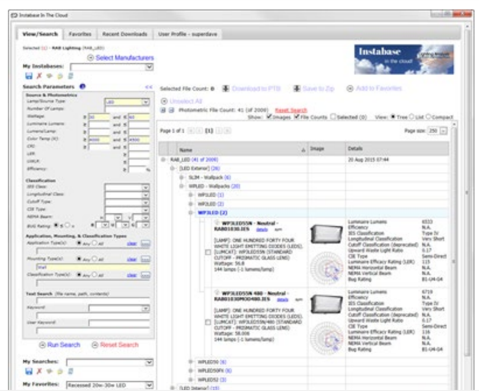The height and width of the screenshot is (391, 479).
Task: Enable the Selected checkbox in the Show options
Action: 333,116
